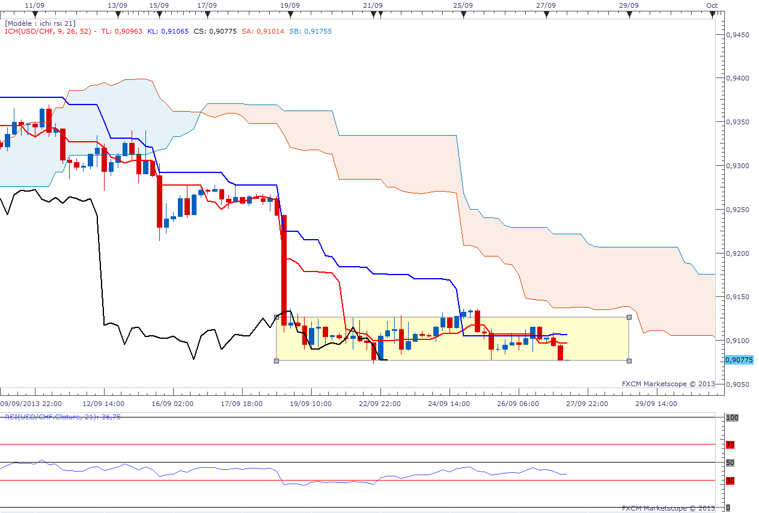Click the red RSI 30 level marker

[x=730, y=481]
